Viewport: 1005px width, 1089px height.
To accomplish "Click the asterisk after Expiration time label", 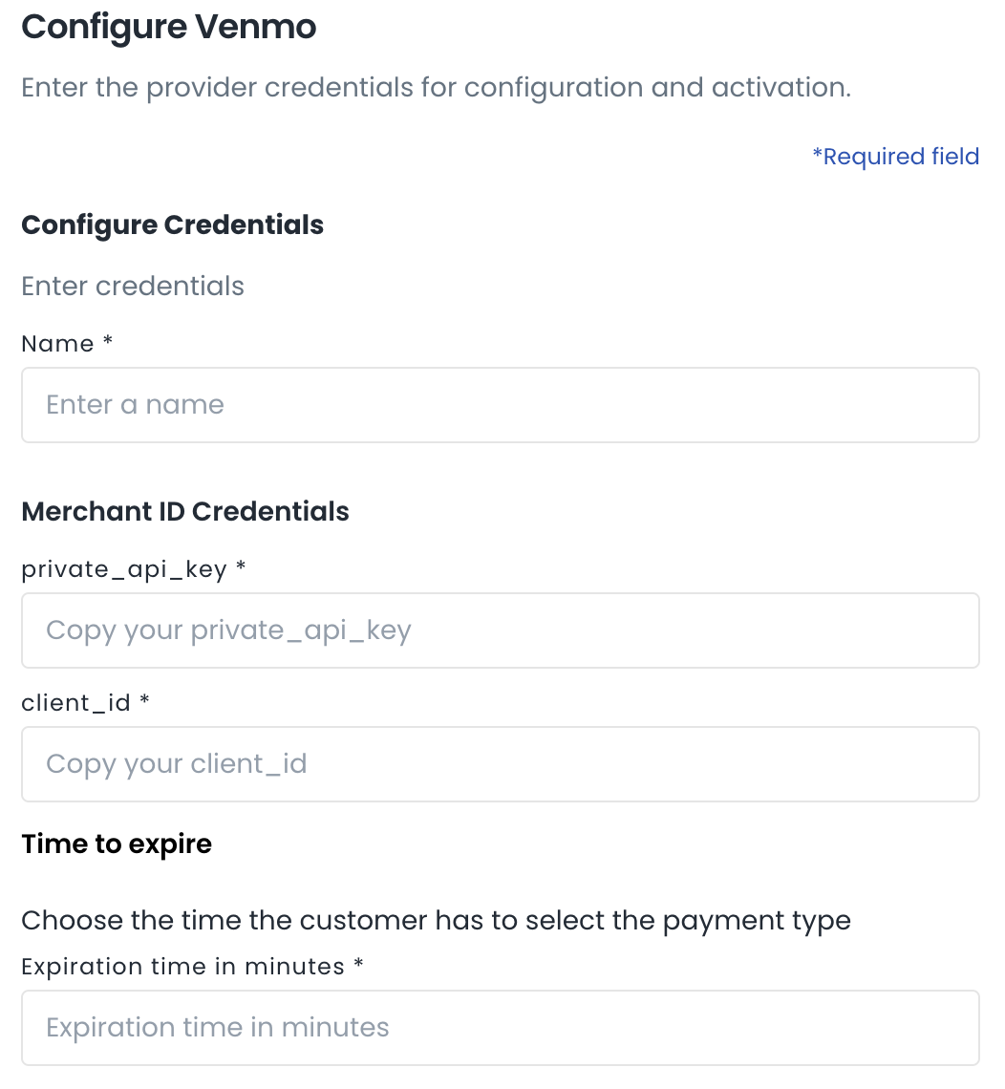I will (x=359, y=965).
